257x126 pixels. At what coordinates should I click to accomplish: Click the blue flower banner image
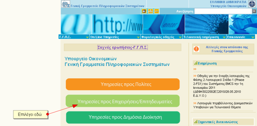(207, 24)
